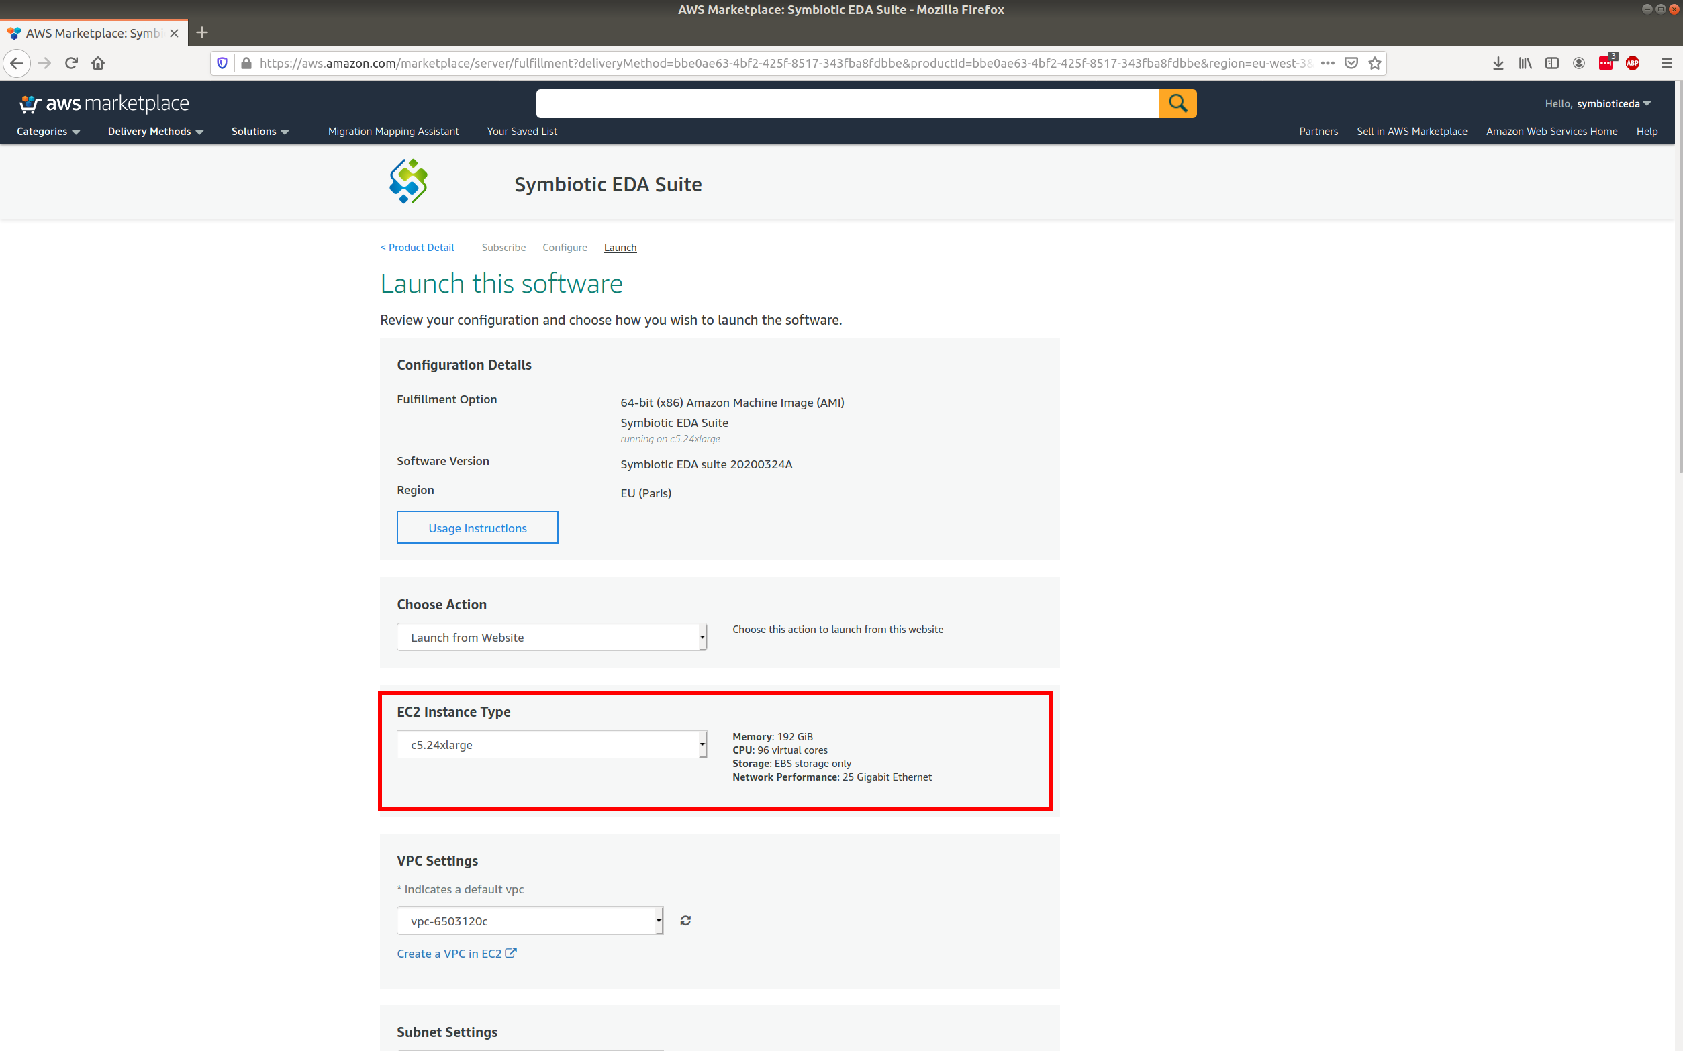Open the Help link in header
The width and height of the screenshot is (1683, 1051).
(1647, 132)
